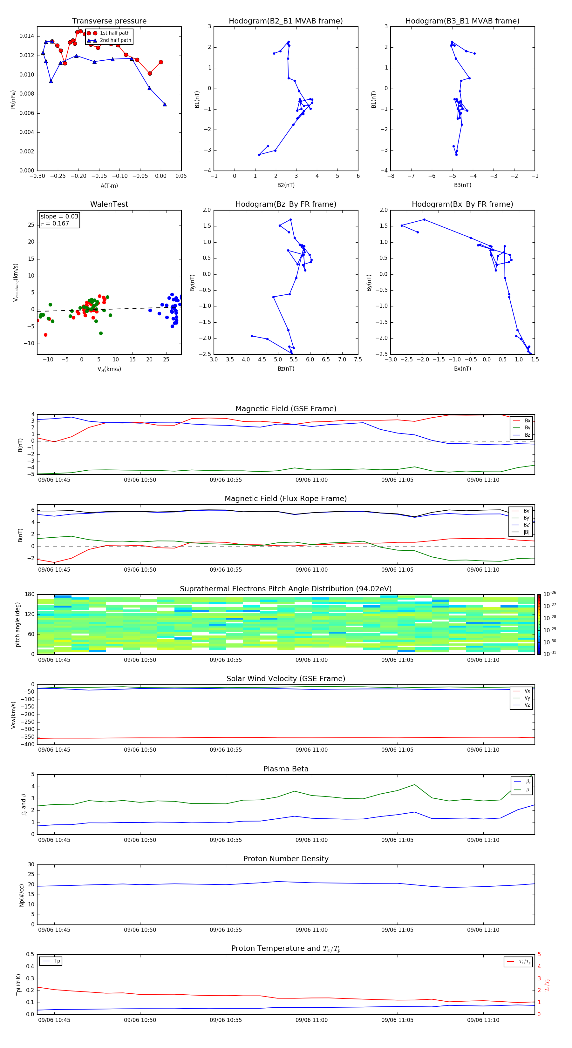This screenshot has width=572, height=1048.
Task: Click the "Proton Number Density" title
Action: [286, 859]
